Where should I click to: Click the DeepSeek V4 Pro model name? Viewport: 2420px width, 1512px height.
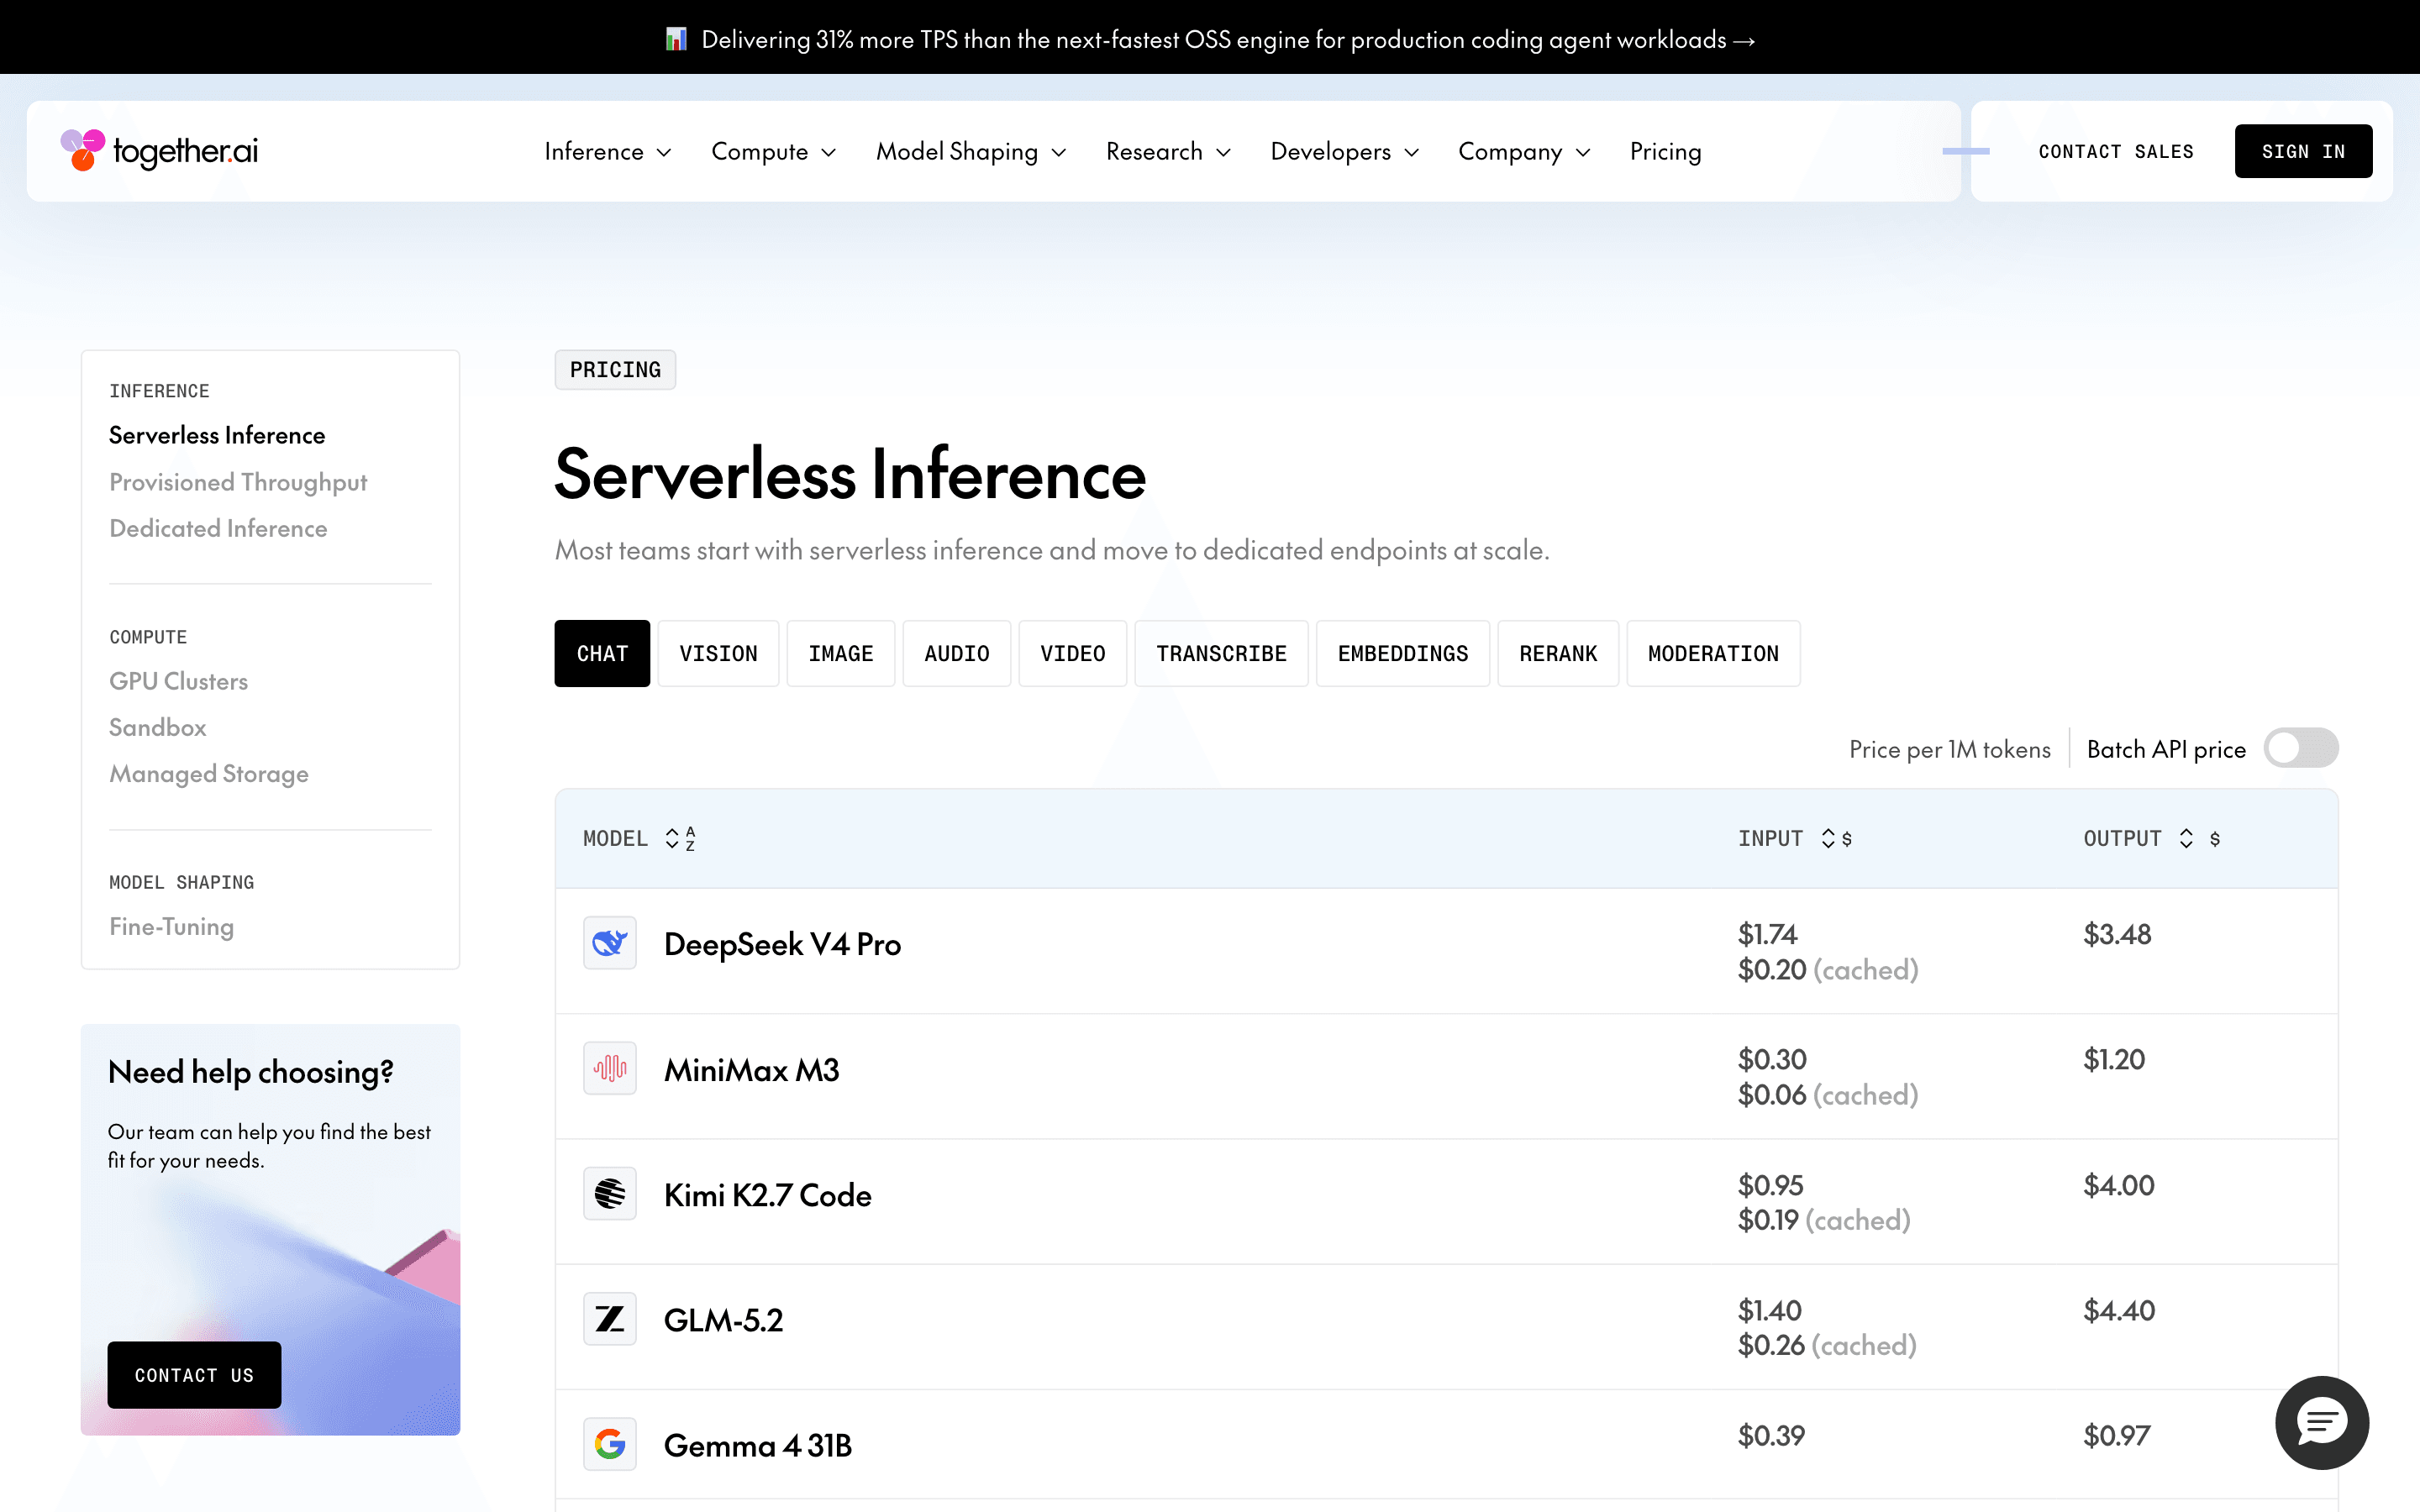[782, 944]
